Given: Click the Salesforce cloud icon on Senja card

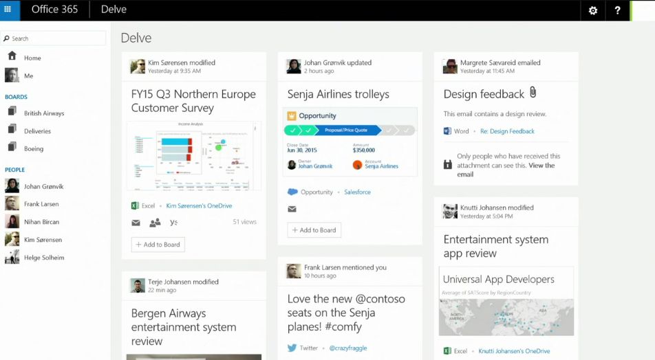Looking at the screenshot, I should tap(292, 192).
